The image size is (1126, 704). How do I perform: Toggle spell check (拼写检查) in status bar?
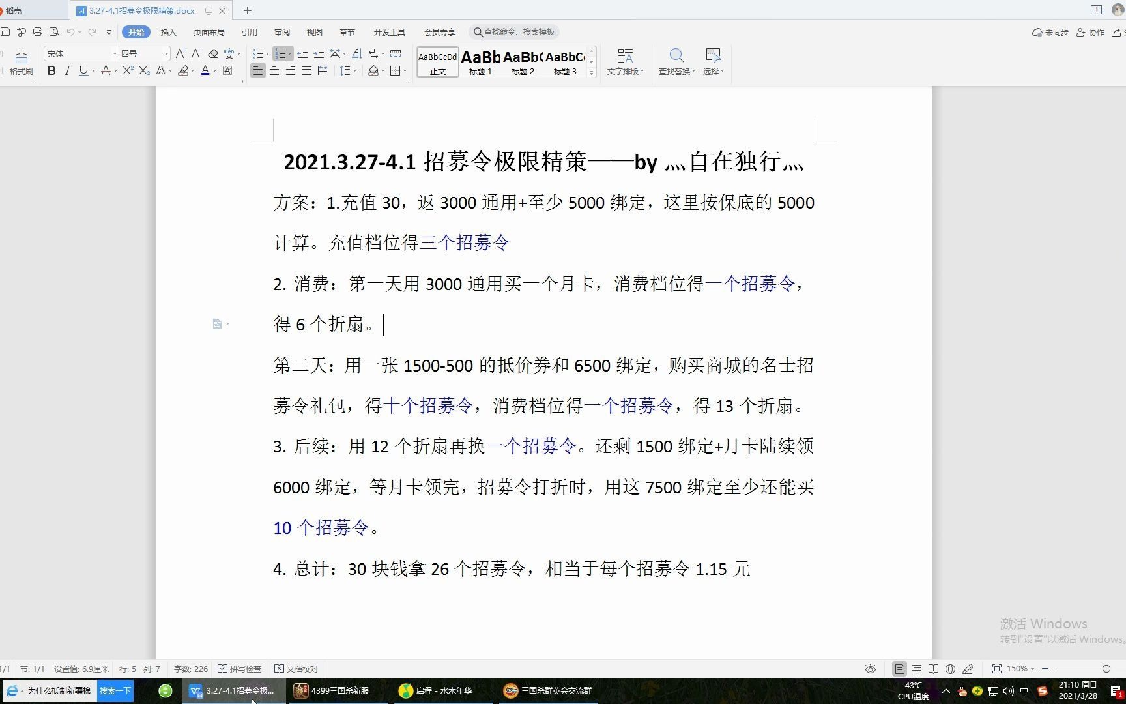[239, 669]
